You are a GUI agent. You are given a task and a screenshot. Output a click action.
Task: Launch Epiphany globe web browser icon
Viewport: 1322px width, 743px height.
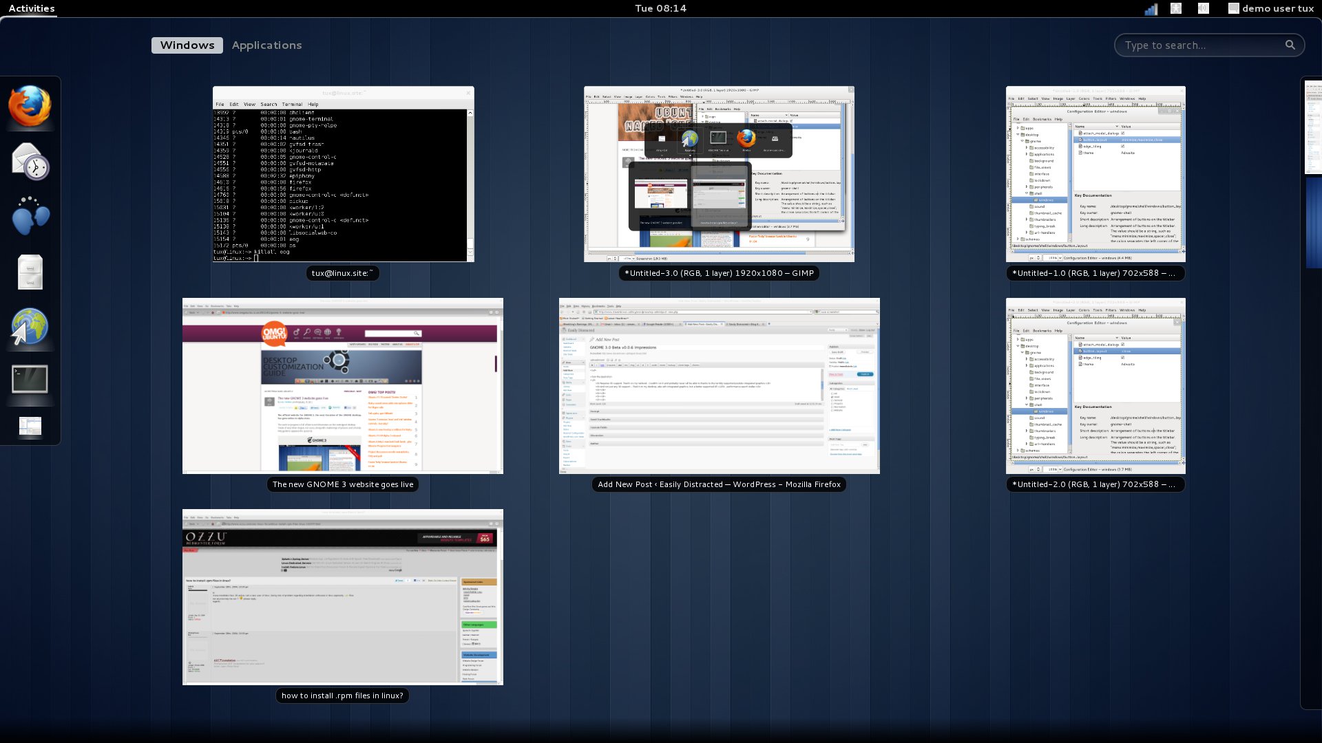30,326
